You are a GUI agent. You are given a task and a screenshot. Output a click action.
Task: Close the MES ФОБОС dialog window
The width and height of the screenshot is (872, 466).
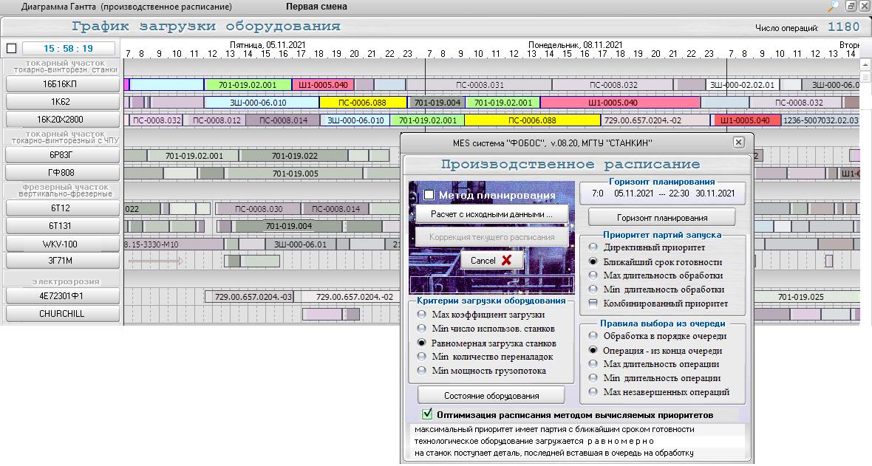point(738,143)
